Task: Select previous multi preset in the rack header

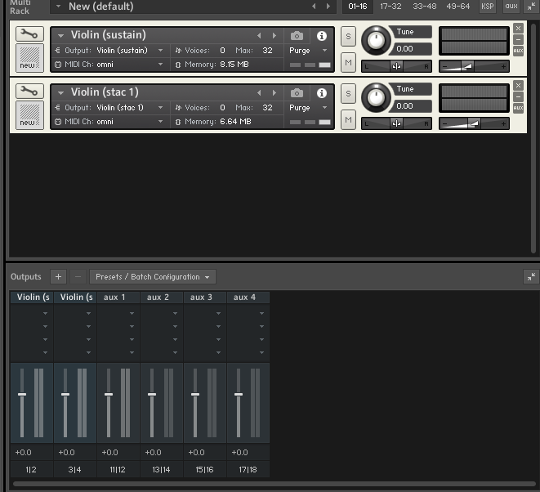Action: (x=314, y=7)
